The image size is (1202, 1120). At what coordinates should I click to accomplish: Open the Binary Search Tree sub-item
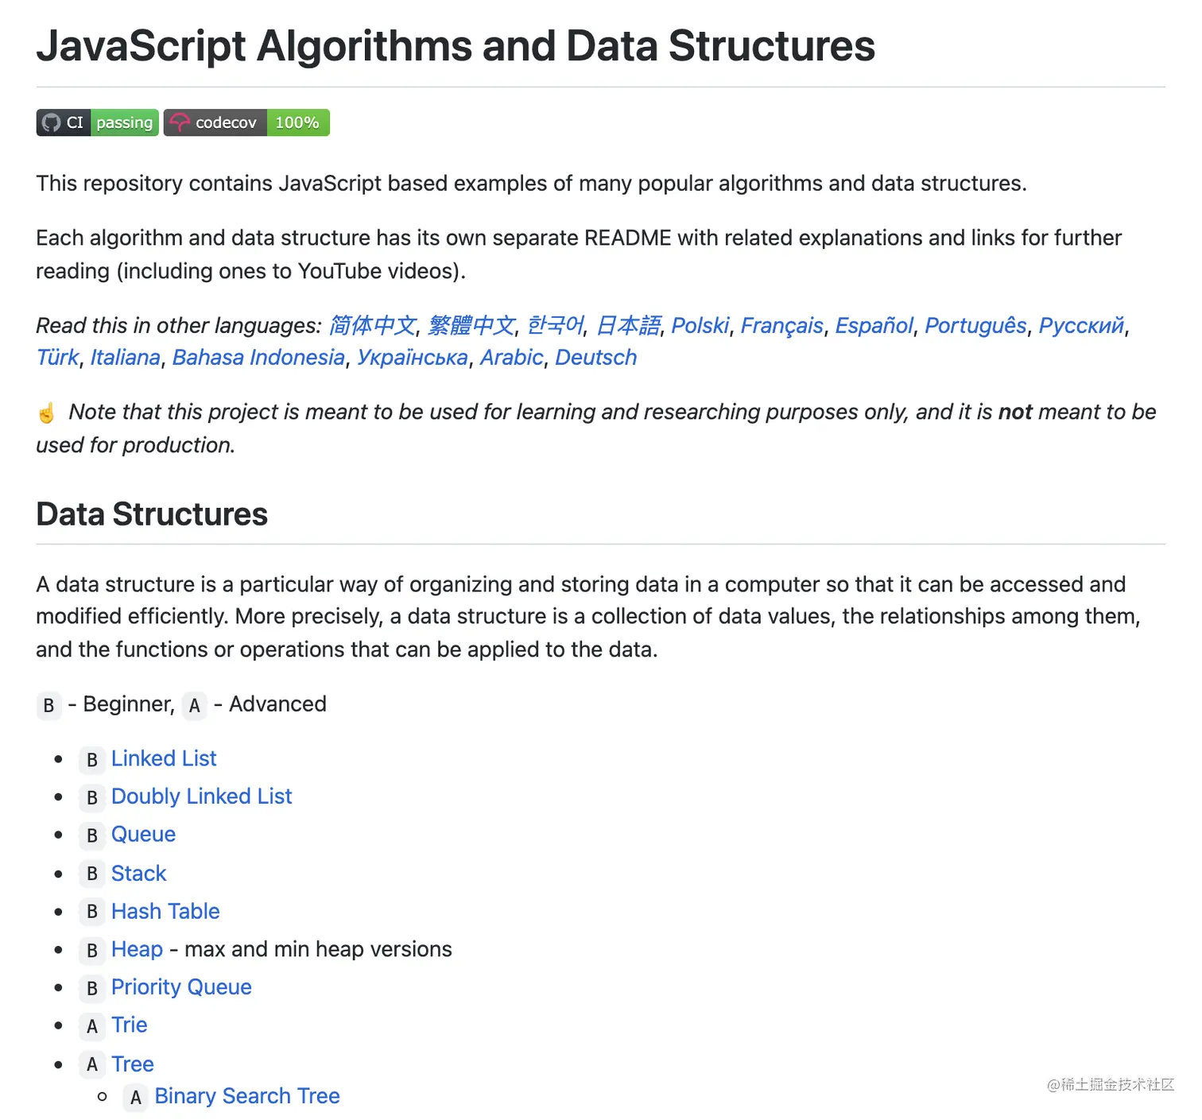click(247, 1096)
